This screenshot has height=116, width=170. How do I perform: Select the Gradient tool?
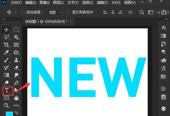coord(6,75)
